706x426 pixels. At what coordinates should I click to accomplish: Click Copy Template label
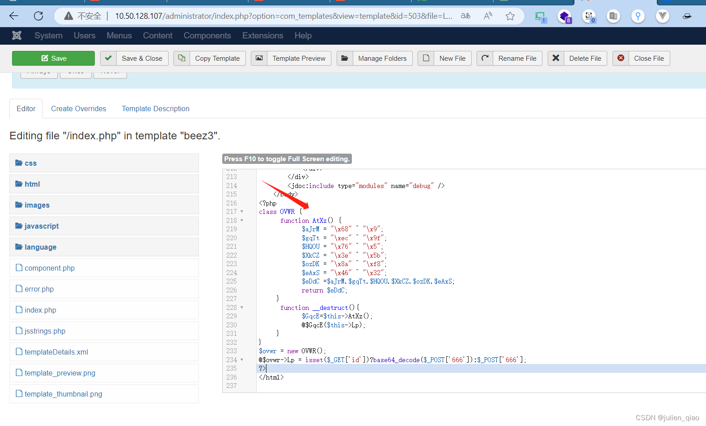[x=217, y=58]
